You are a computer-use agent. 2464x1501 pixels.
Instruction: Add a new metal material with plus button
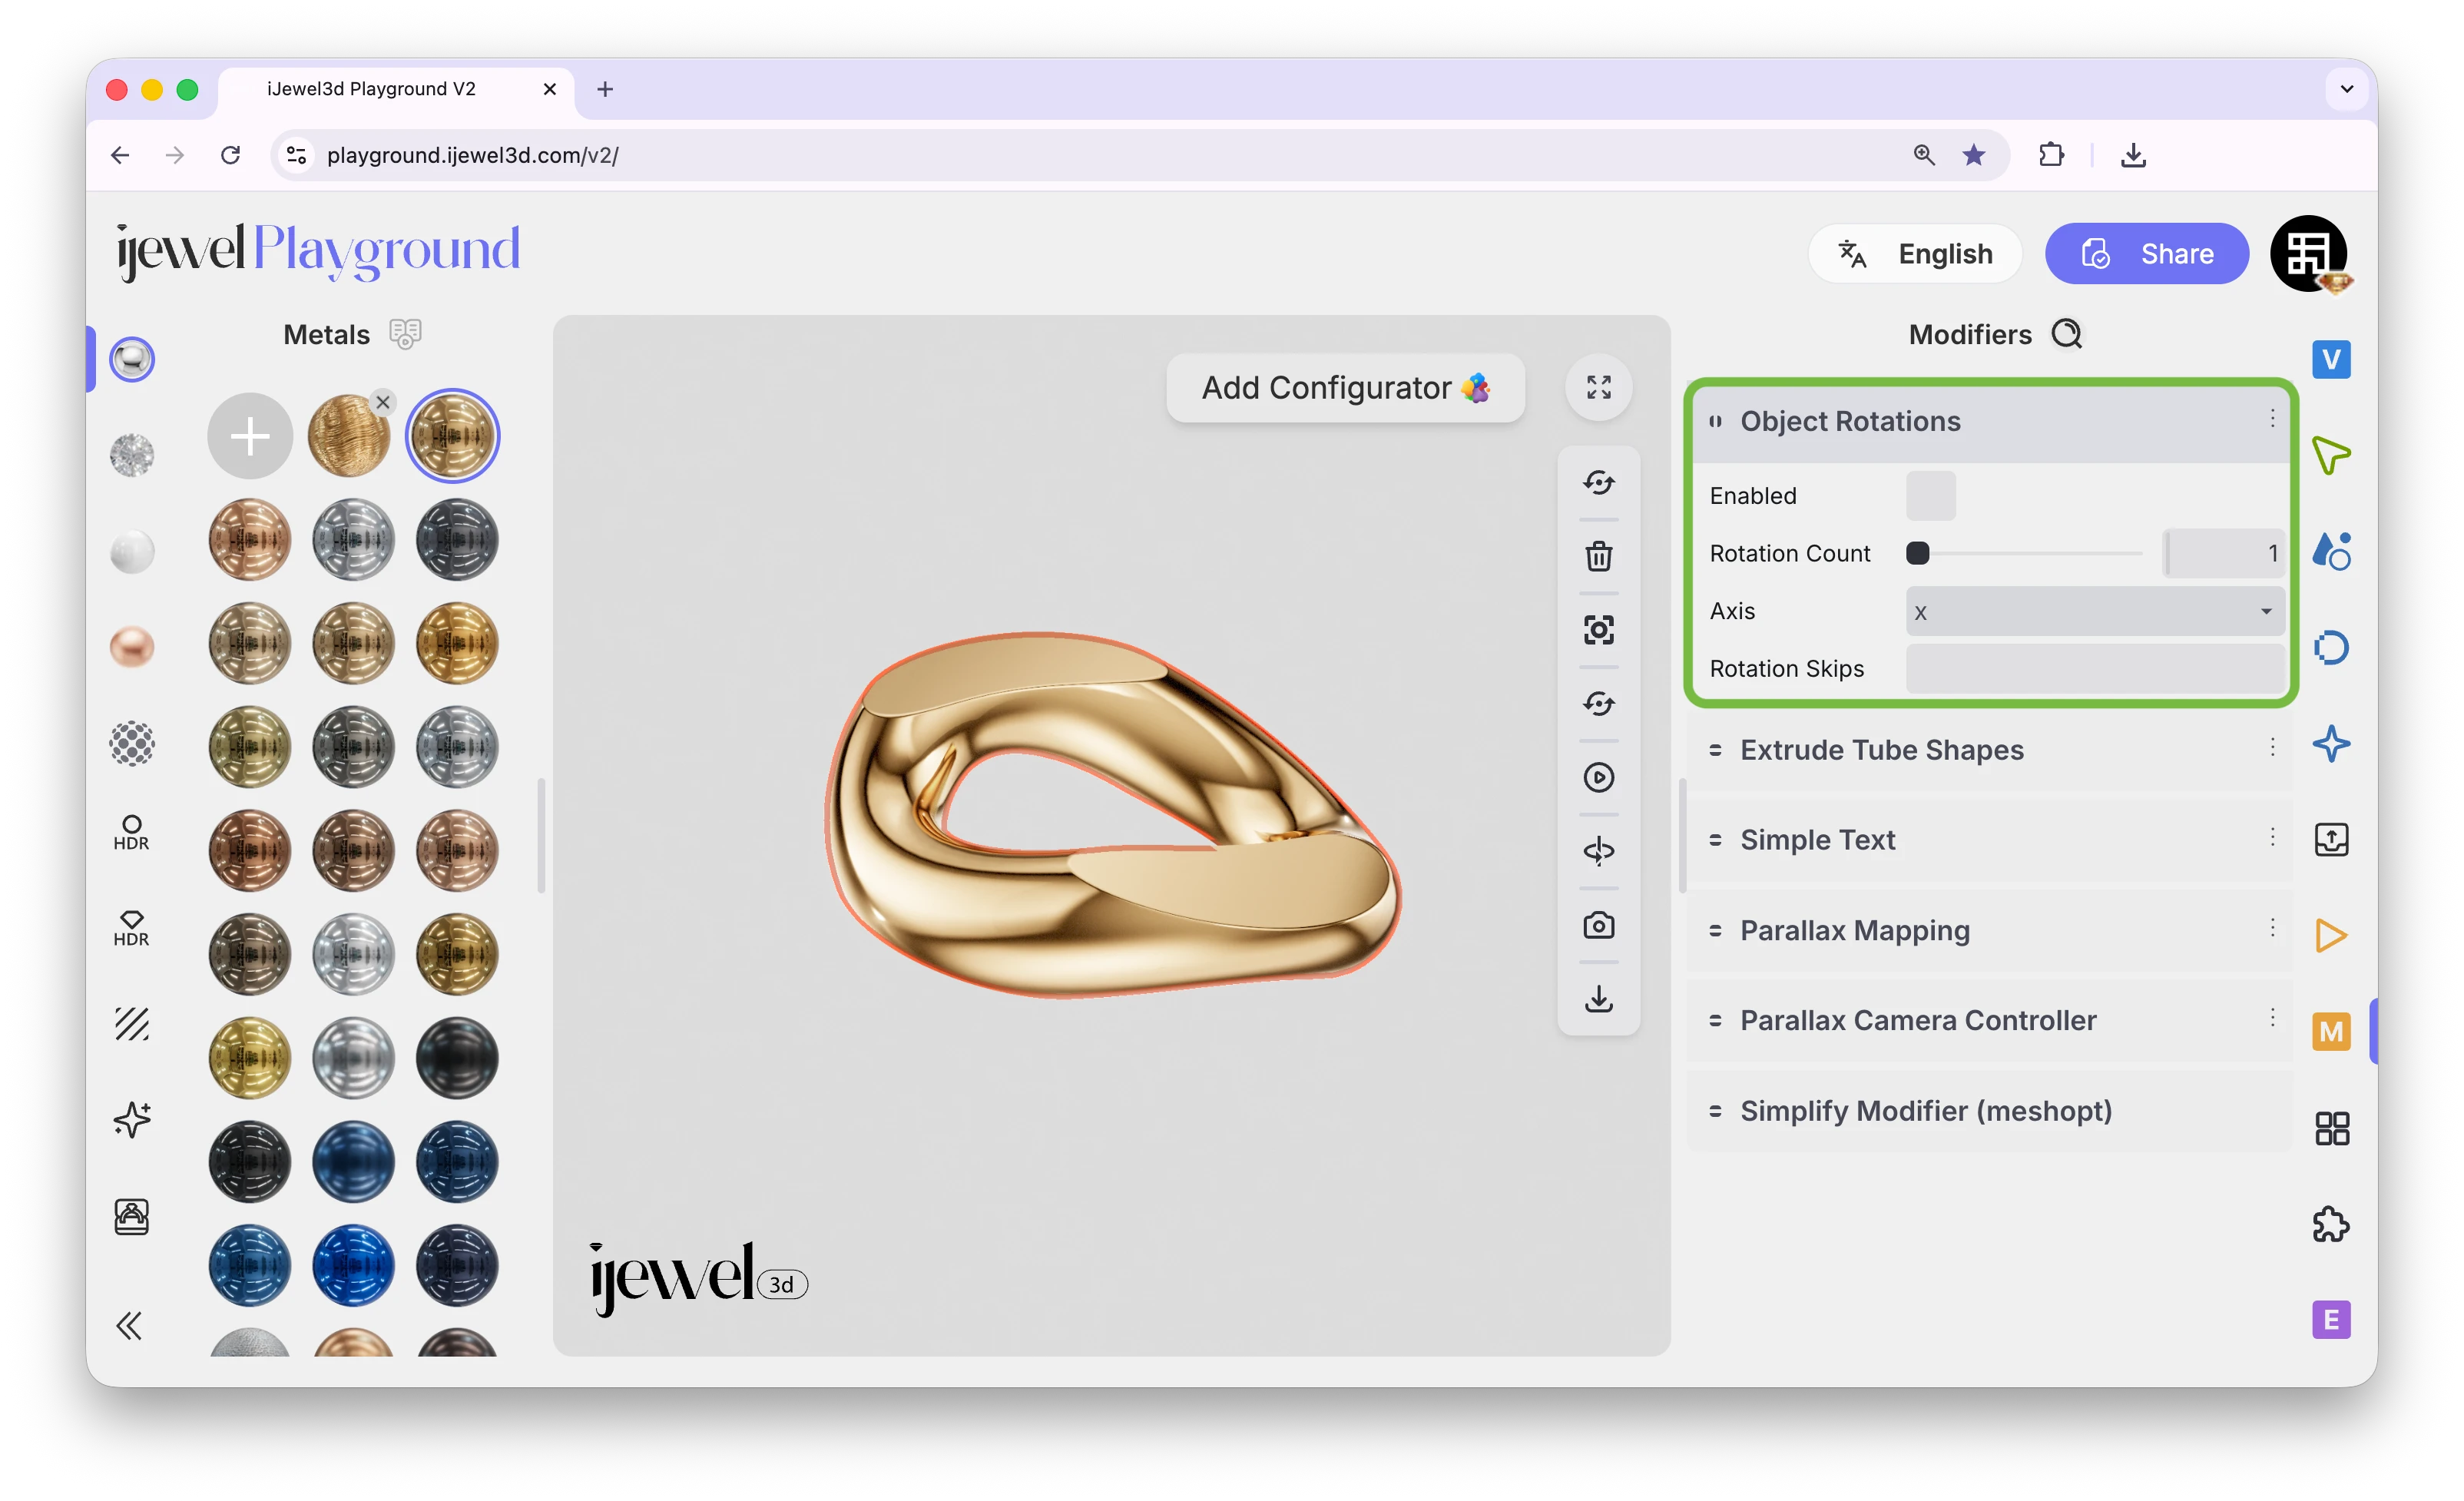250,436
